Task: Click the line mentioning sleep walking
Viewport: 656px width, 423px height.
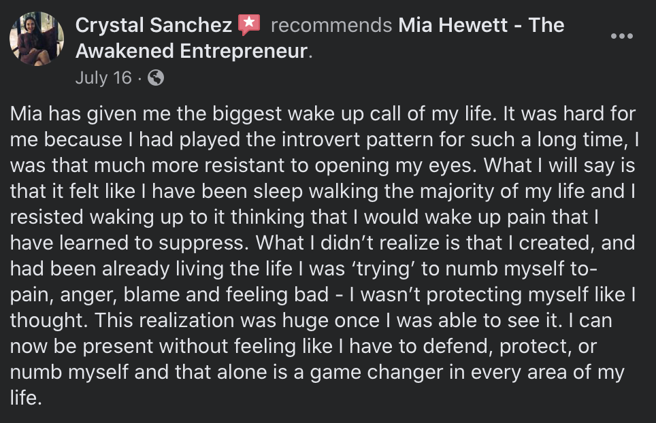Action: (x=323, y=191)
